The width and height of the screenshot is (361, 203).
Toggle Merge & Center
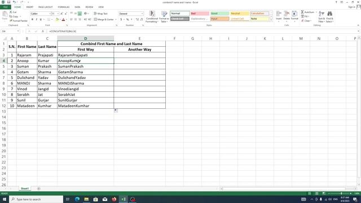pos(104,20)
